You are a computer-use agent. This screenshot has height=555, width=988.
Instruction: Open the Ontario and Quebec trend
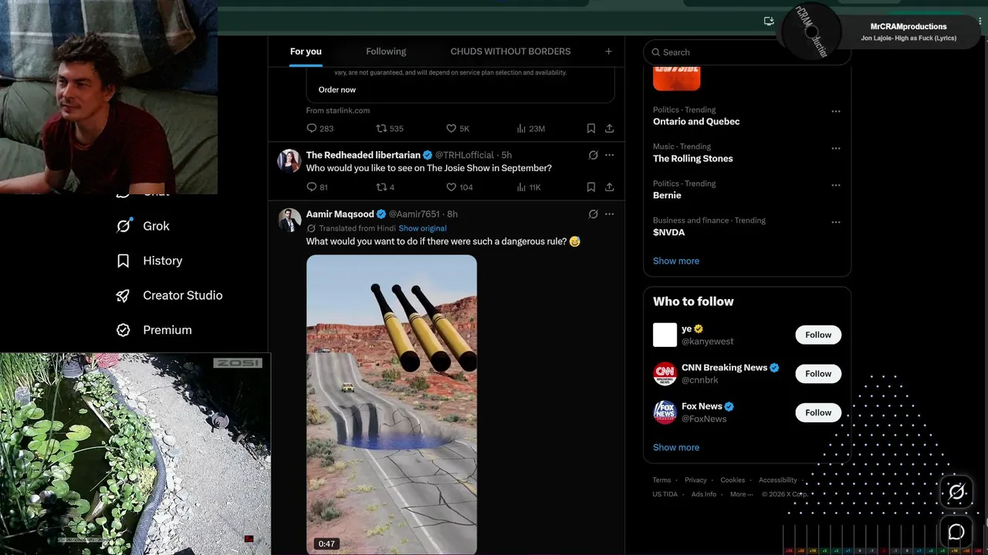point(696,122)
